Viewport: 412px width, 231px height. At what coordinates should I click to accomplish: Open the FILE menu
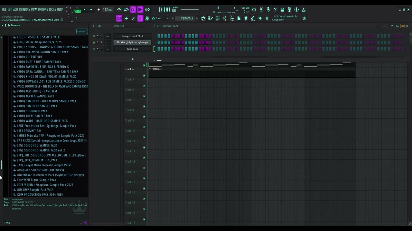[x=4, y=10]
